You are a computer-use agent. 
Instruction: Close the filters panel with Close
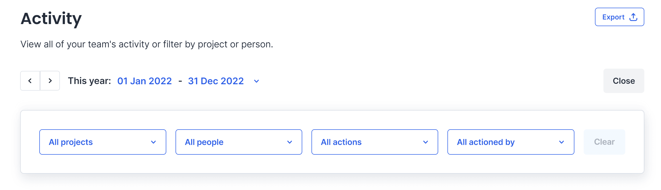pyautogui.click(x=623, y=81)
